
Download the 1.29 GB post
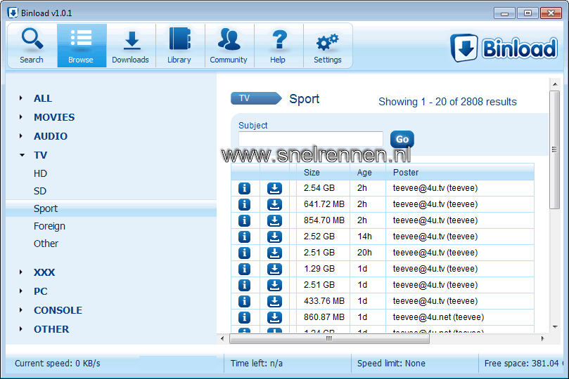(x=274, y=269)
